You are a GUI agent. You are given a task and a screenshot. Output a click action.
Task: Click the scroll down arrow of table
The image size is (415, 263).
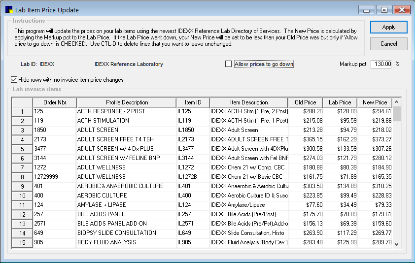tap(396, 244)
